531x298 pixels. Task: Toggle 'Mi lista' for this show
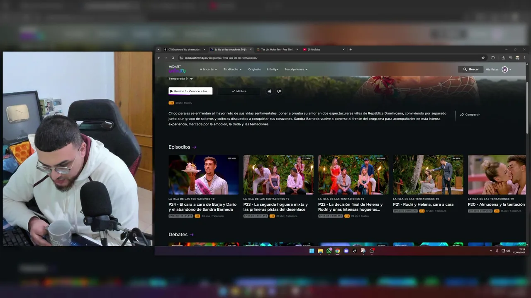coord(239,91)
